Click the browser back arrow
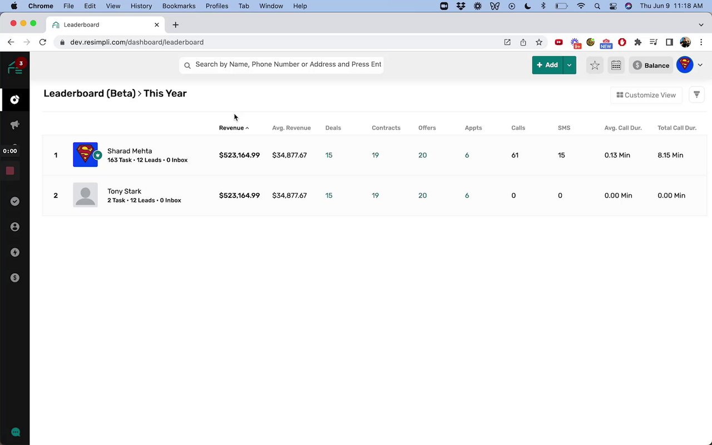This screenshot has height=445, width=712. tap(11, 42)
